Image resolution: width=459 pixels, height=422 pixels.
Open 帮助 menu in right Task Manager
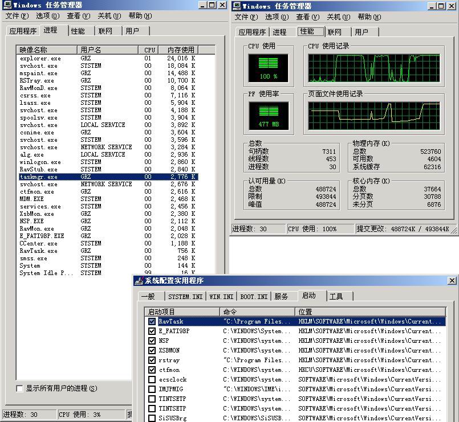click(x=369, y=17)
